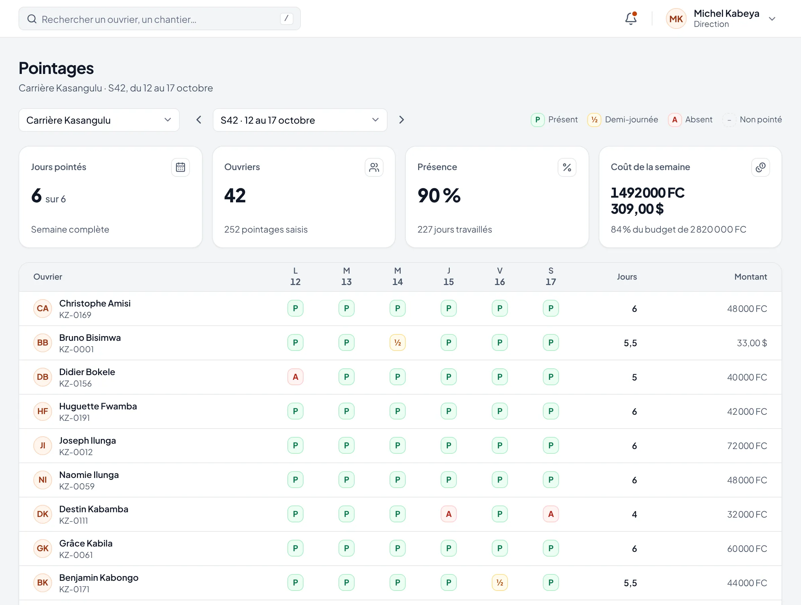
Task: Toggle Bruno Bisimwa's half-day mark on Wednesday 14
Action: point(397,342)
